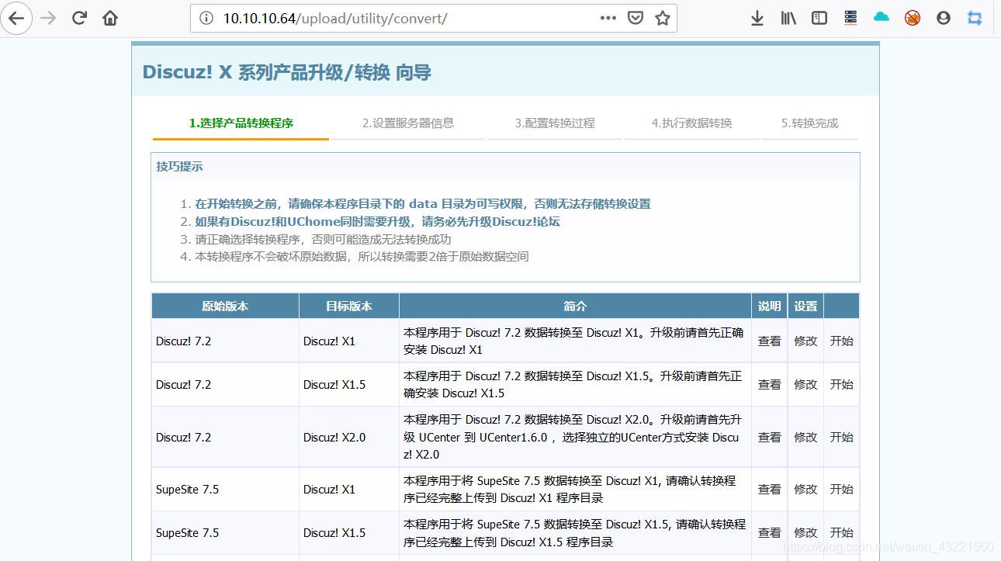Click tip 4 about 2倍于原始数据空间
The width and height of the screenshot is (1001, 561).
point(362,256)
